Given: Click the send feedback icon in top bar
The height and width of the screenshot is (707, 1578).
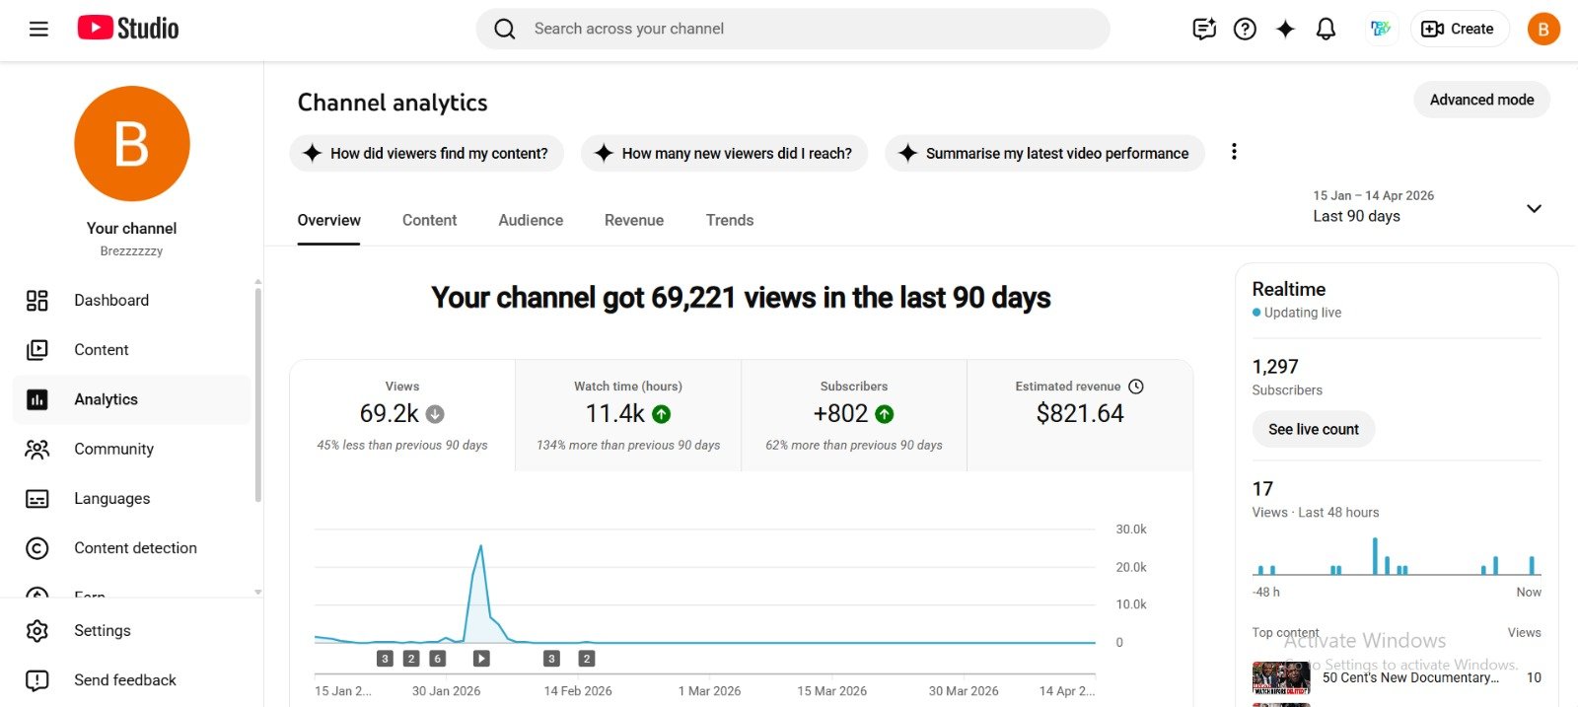Looking at the screenshot, I should coord(1204,29).
